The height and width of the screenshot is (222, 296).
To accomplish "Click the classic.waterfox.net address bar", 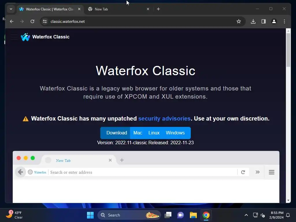I will click(x=143, y=21).
